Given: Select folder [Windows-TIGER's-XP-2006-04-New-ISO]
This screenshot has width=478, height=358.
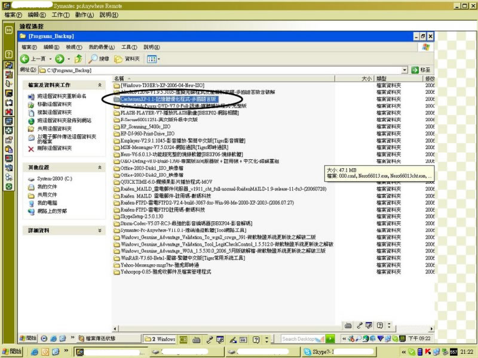Looking at the screenshot, I should [x=162, y=85].
